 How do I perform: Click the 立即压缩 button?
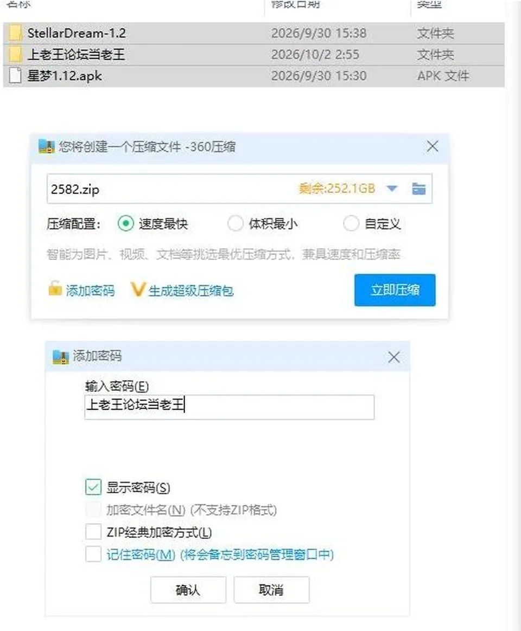(395, 289)
